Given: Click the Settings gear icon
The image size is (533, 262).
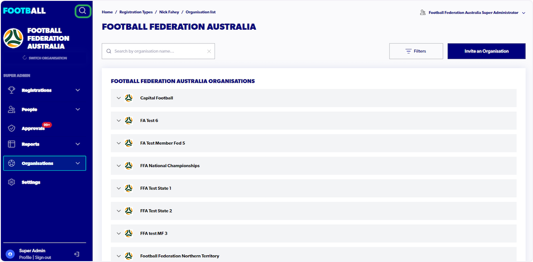Looking at the screenshot, I should point(12,182).
